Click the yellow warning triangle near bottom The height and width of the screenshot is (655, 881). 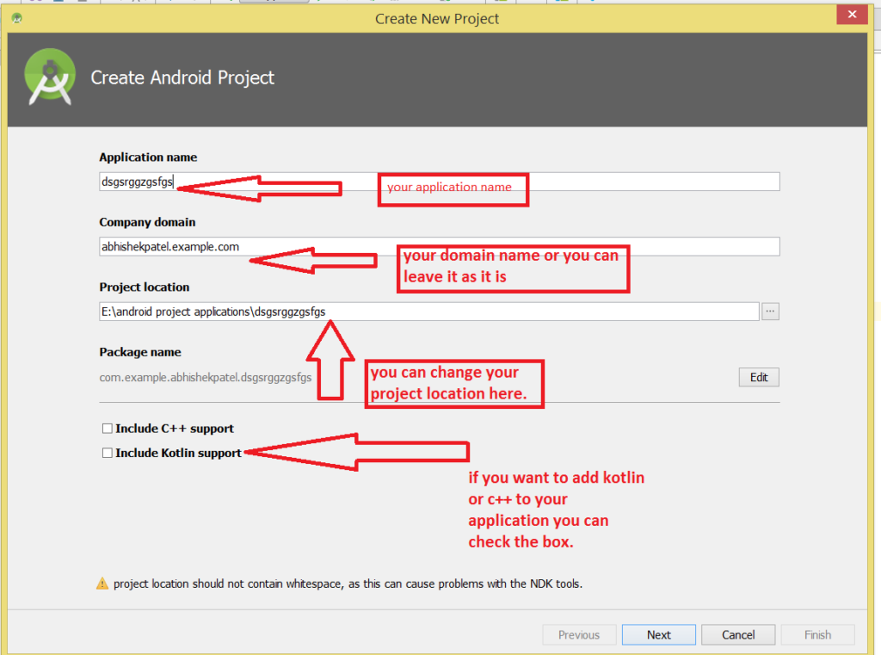pos(102,583)
